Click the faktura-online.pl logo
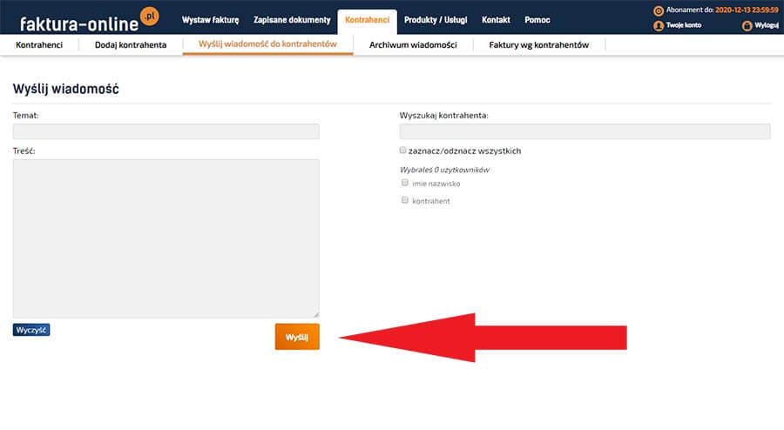 [90, 19]
